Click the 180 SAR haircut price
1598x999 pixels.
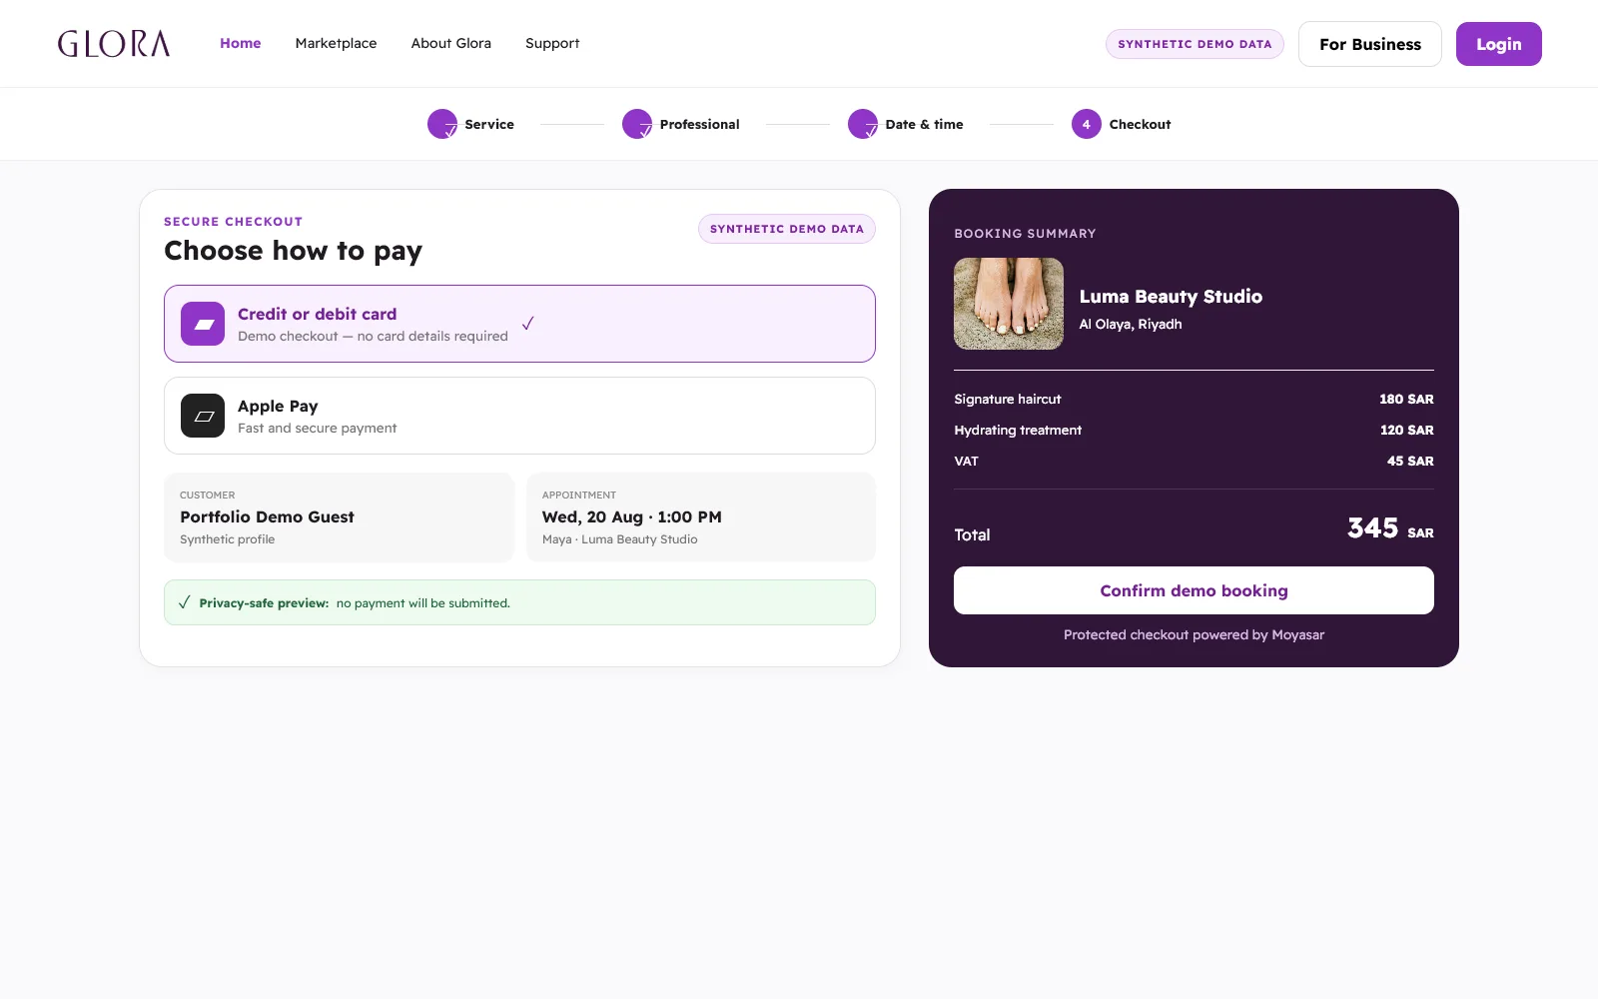pos(1406,399)
